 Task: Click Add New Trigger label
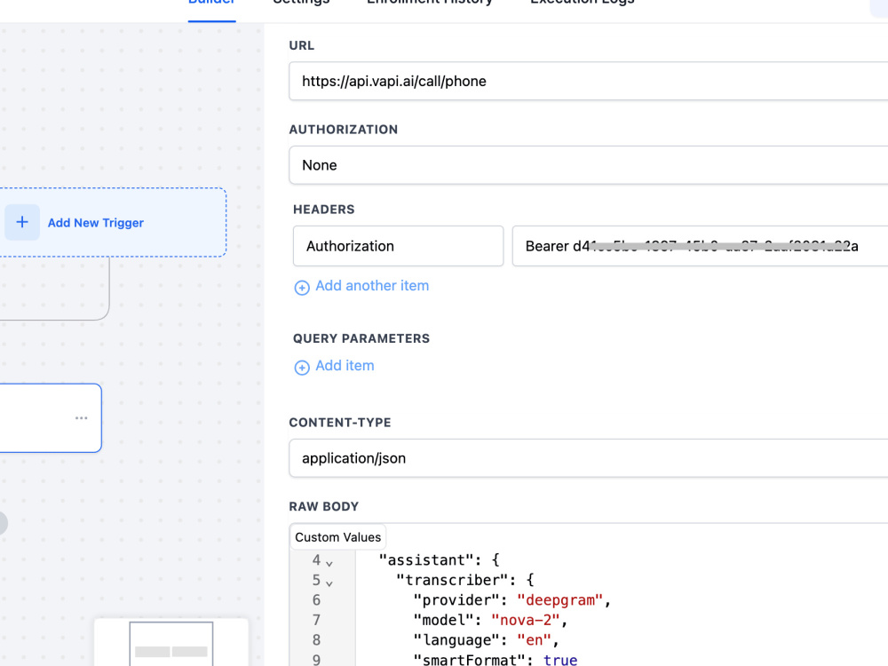(96, 223)
